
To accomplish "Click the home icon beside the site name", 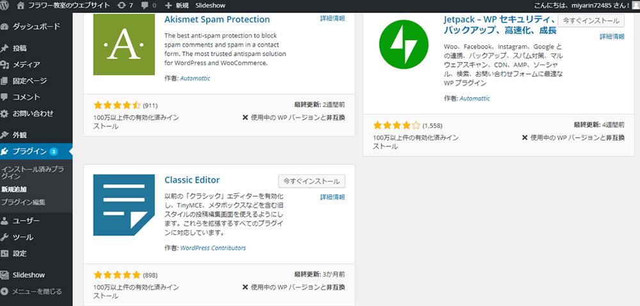I will pos(21,6).
